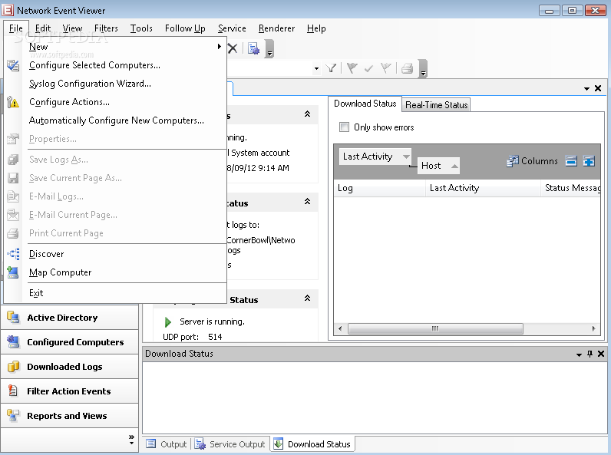Open the Service menu
611x455 pixels.
click(232, 28)
